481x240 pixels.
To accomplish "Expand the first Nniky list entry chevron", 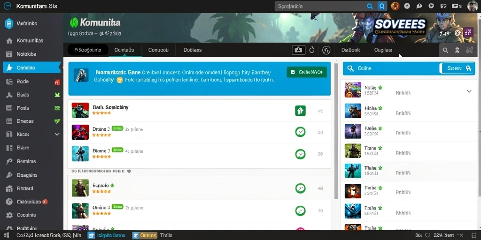I will (x=469, y=91).
